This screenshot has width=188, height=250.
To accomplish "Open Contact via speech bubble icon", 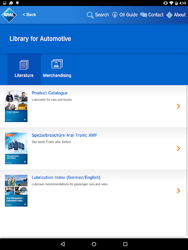I will (143, 15).
